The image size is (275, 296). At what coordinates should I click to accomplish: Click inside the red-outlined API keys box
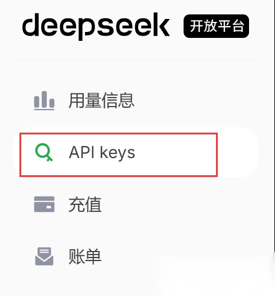pos(119,155)
